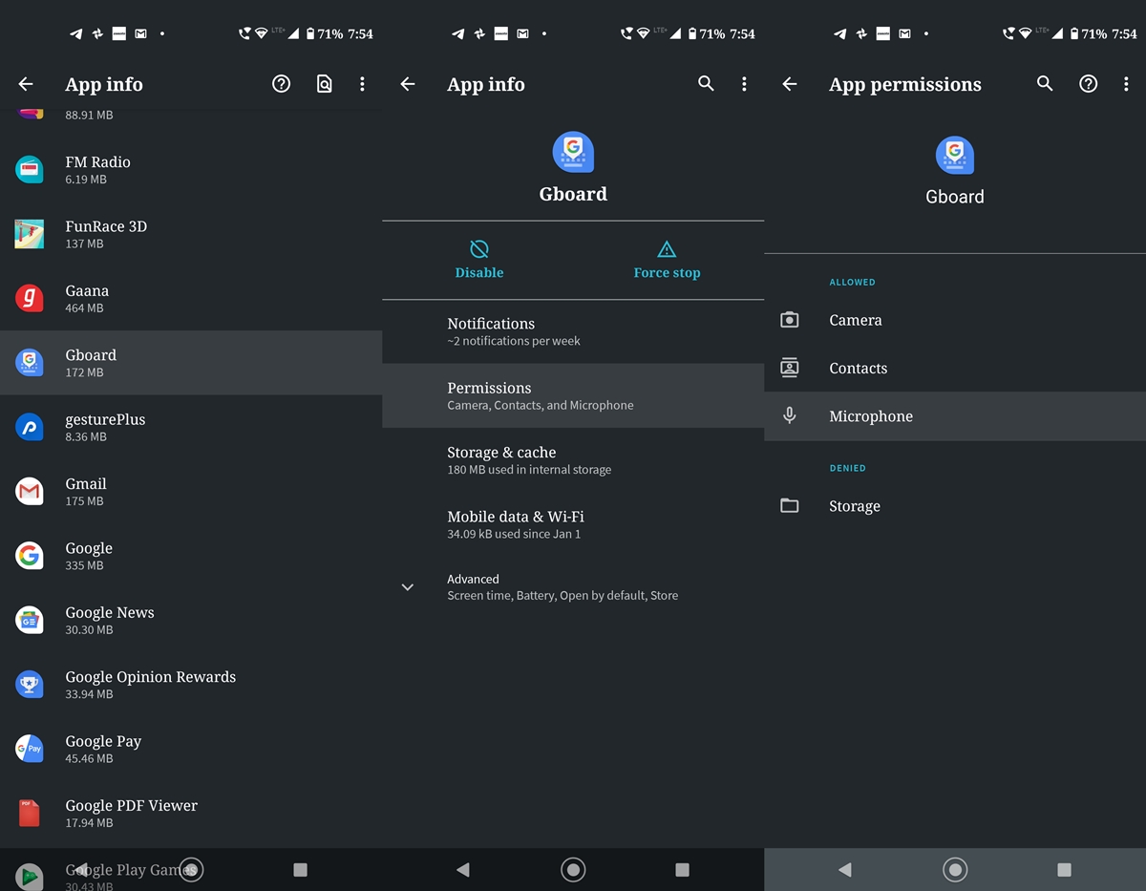Tap the Microphone permission icon

coord(790,415)
